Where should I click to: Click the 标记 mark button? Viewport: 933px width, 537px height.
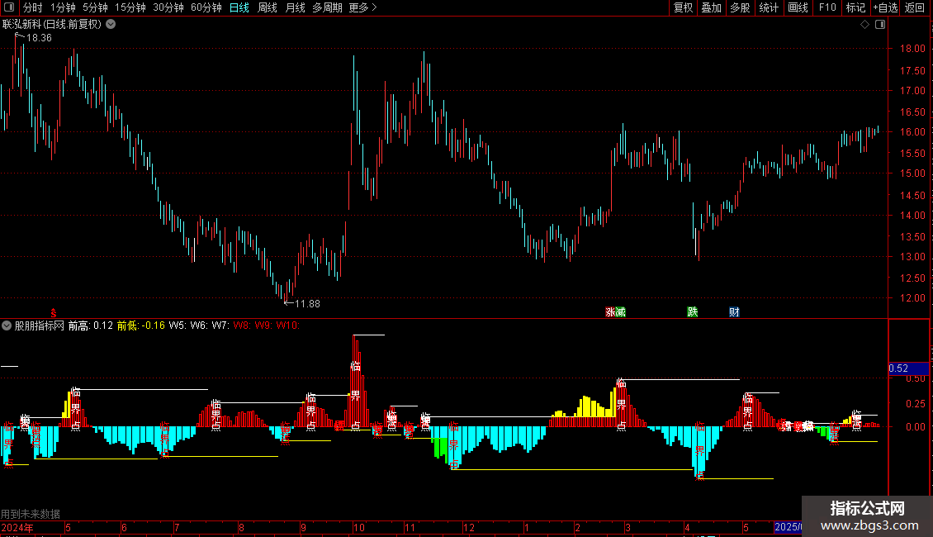tap(855, 7)
